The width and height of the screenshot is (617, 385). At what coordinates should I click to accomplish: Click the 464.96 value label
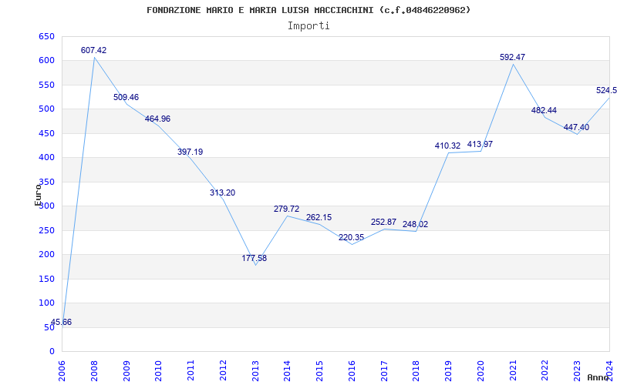pos(157,119)
